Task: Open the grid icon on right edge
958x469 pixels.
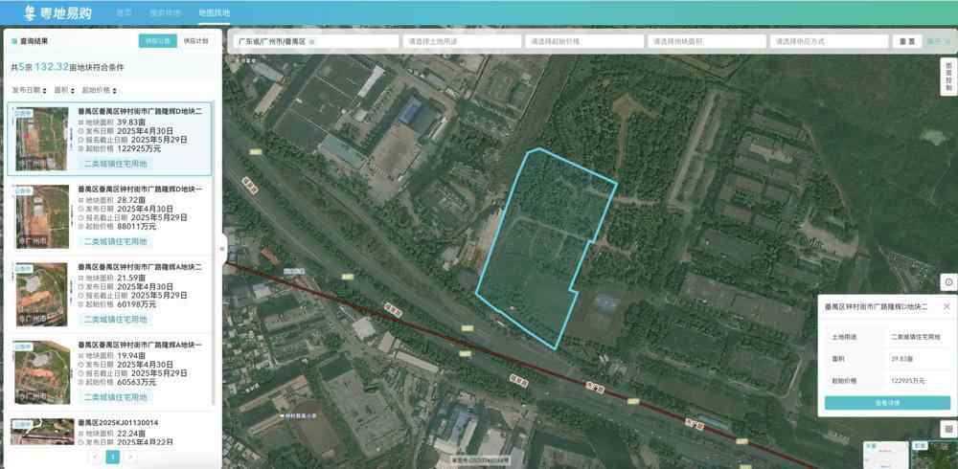Action: click(947, 429)
